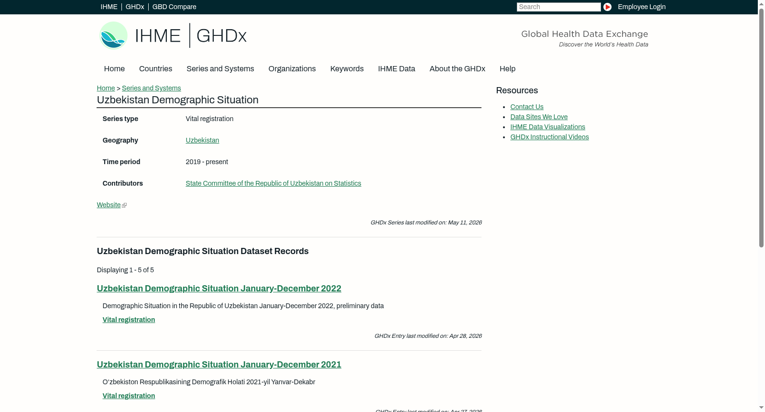Screen dimensions: 765x412
Task: Click 'GHDx Series last modified on: May 11, 2026'
Action: click(x=426, y=223)
